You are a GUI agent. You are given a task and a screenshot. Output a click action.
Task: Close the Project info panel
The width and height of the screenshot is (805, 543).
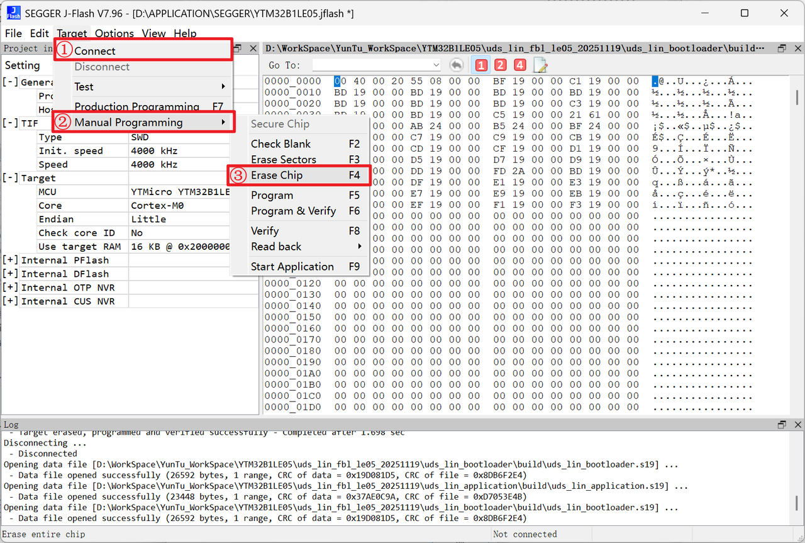(253, 48)
